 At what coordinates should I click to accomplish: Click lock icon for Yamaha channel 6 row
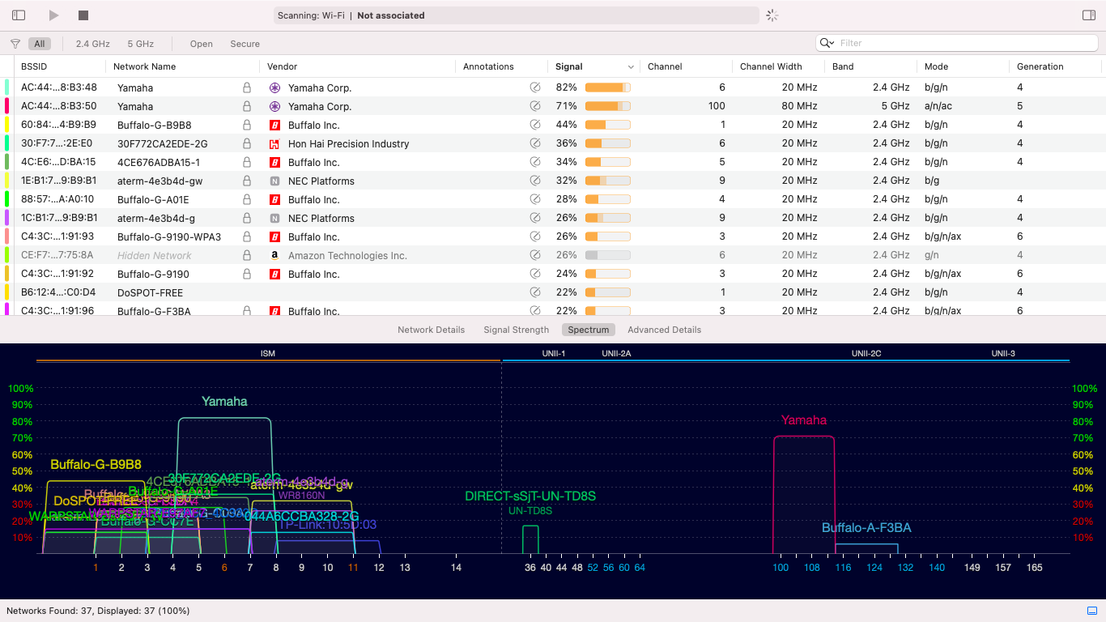pos(247,87)
